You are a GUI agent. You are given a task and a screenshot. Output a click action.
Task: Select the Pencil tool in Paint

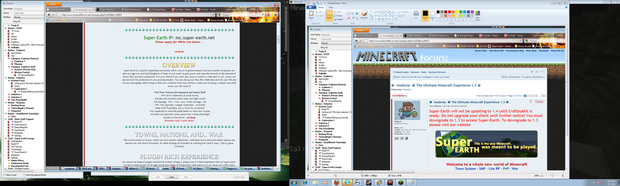[349, 13]
